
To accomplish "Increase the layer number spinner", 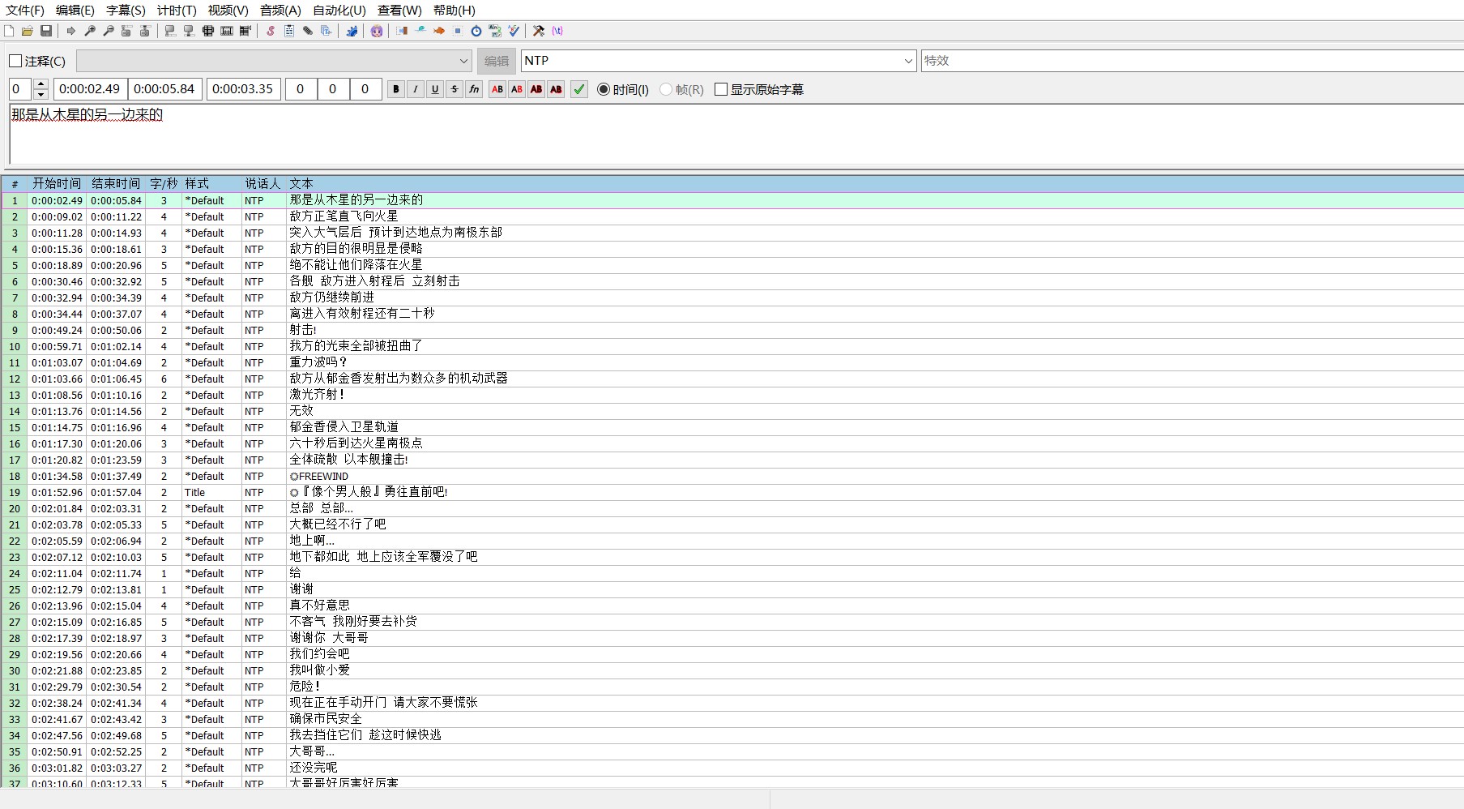I will [41, 83].
